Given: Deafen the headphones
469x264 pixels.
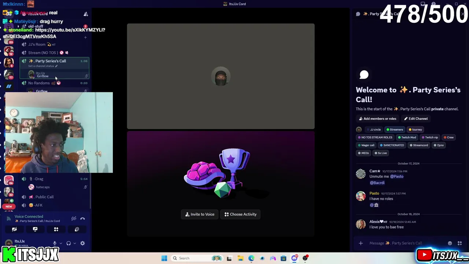Looking at the screenshot, I should (x=69, y=243).
